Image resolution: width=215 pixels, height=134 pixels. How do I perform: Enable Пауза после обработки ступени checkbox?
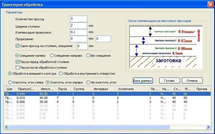pyautogui.click(x=17, y=68)
